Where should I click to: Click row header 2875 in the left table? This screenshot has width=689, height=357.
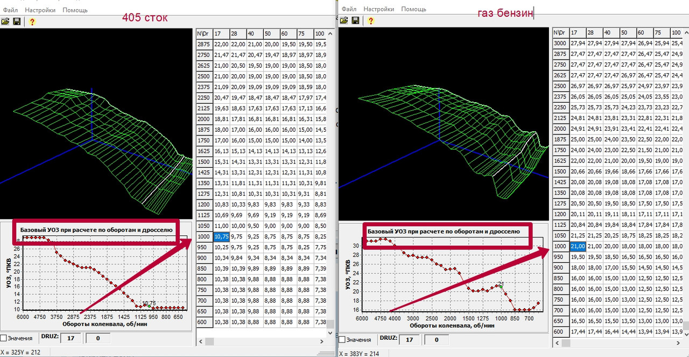coord(205,44)
